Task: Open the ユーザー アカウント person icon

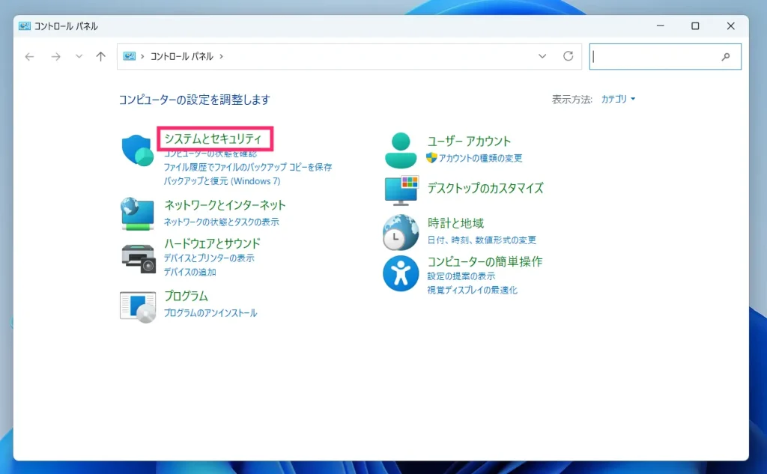Action: tap(401, 151)
